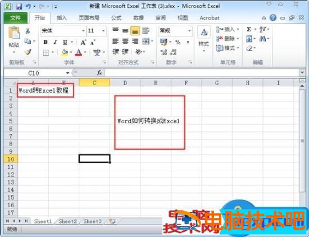Click in the formula bar input
The width and height of the screenshot is (309, 237).
(x=202, y=73)
